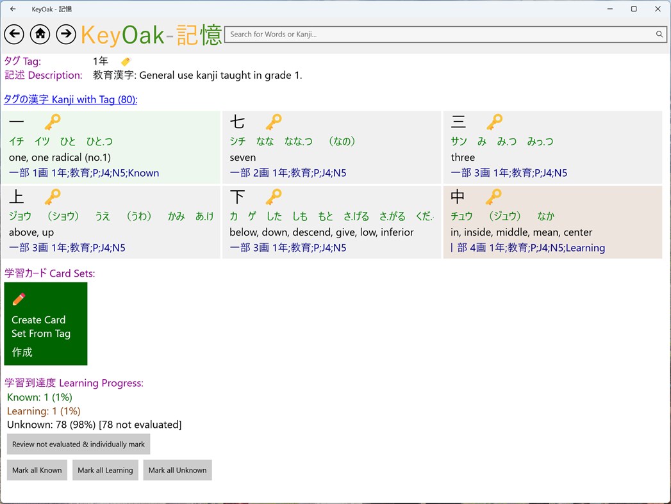Viewport: 671px width, 504px height.
Task: Click the key icon on the 中 kanji card
Action: click(x=495, y=197)
